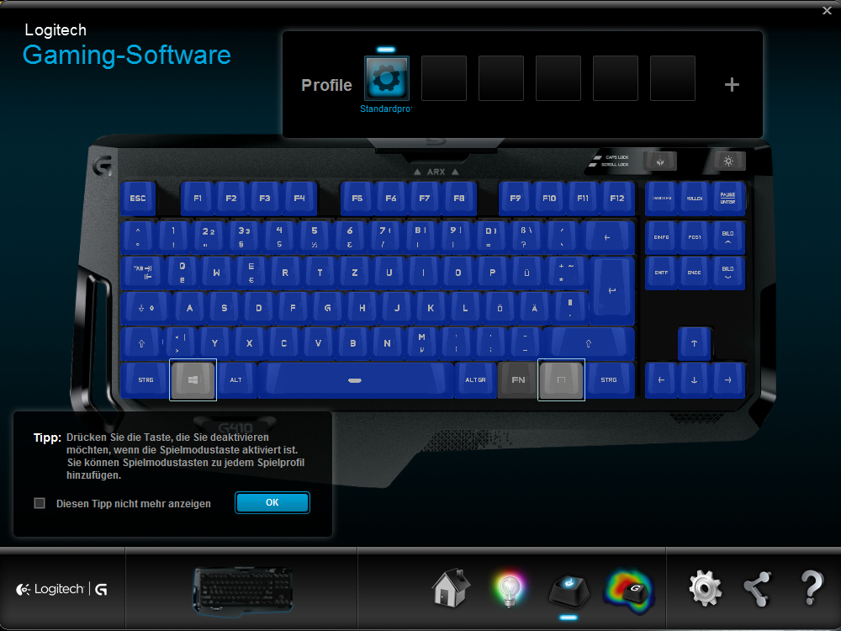This screenshot has height=631, width=841.
Task: Toggle the EINFG key
Action: 661,236
